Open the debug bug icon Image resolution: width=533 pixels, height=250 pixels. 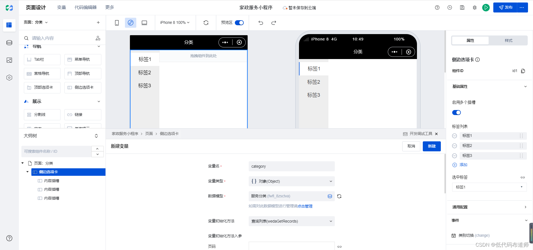coord(475,7)
